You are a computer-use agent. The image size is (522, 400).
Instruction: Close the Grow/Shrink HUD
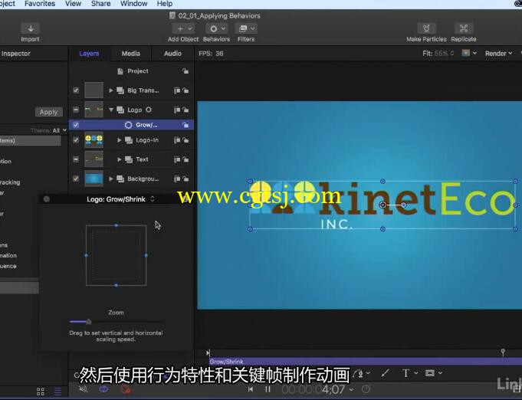(x=47, y=199)
